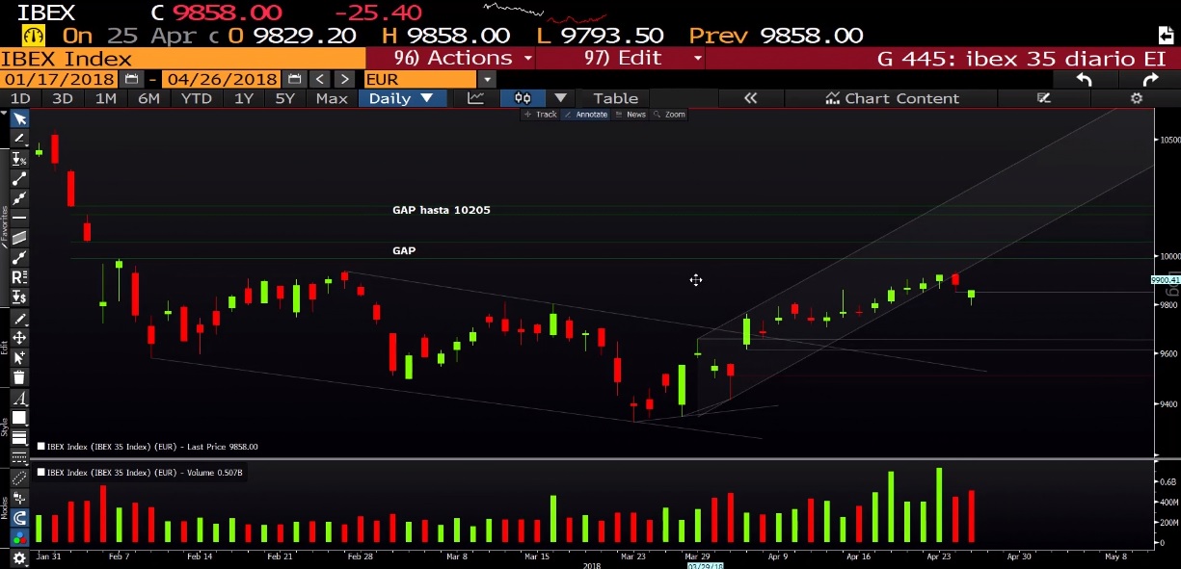
Task: Select the R regression annotation tool
Action: point(19,277)
